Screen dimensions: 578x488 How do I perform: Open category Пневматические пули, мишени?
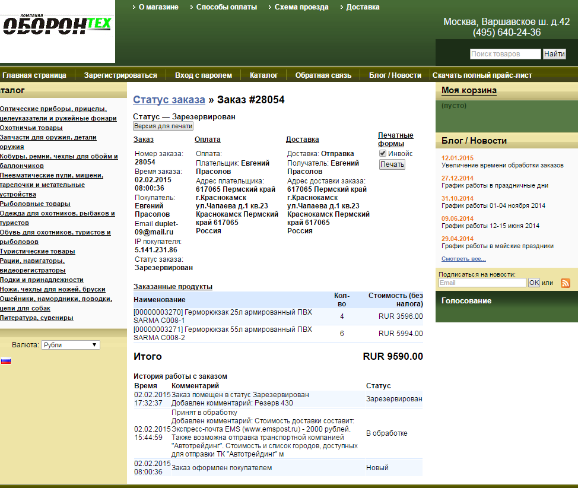(52, 185)
